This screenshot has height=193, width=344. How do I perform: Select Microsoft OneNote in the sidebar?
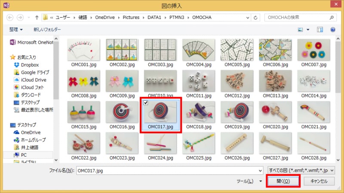31,42
